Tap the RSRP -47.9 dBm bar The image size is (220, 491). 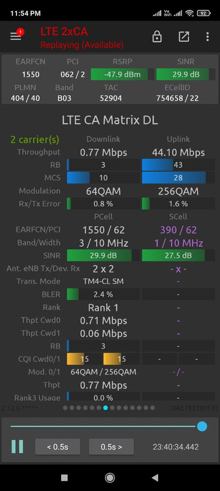point(122,74)
